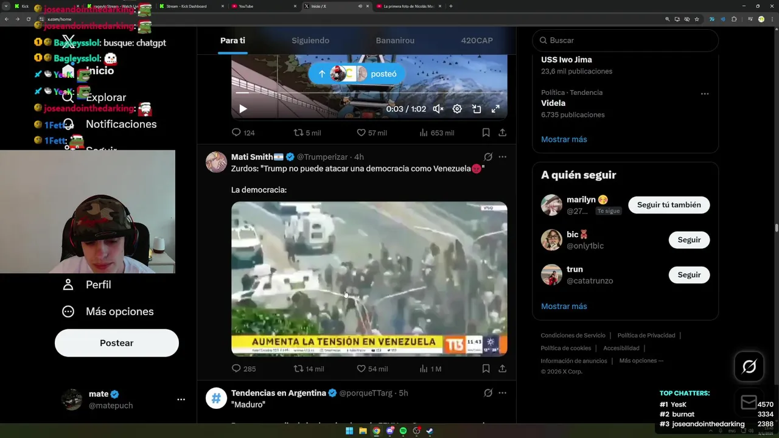The width and height of the screenshot is (779, 438).
Task: Open Windows Start menu
Action: [x=349, y=431]
